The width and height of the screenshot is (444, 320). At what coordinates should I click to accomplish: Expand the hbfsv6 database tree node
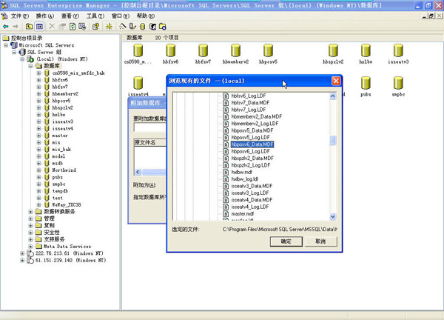click(x=38, y=80)
